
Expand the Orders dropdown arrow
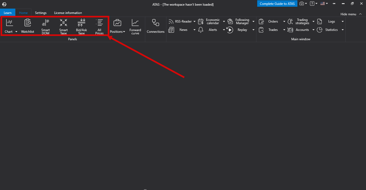[x=284, y=21]
